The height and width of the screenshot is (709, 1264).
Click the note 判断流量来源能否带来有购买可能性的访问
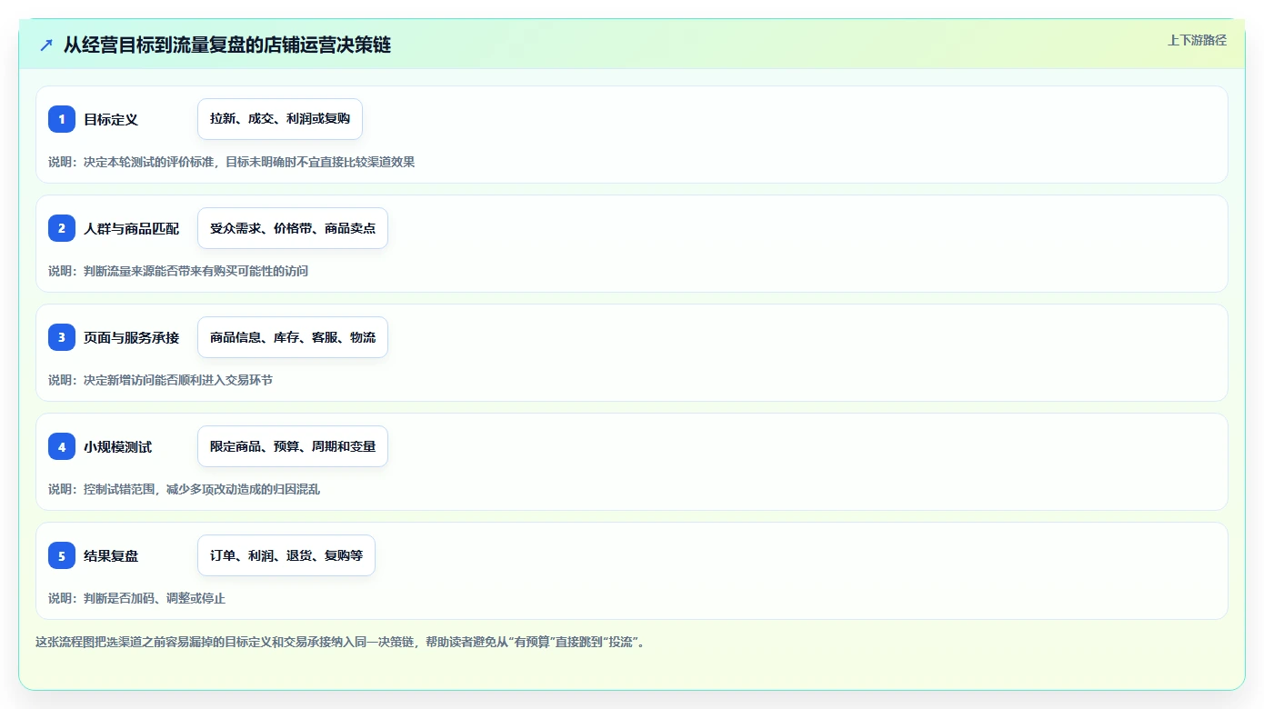(196, 271)
